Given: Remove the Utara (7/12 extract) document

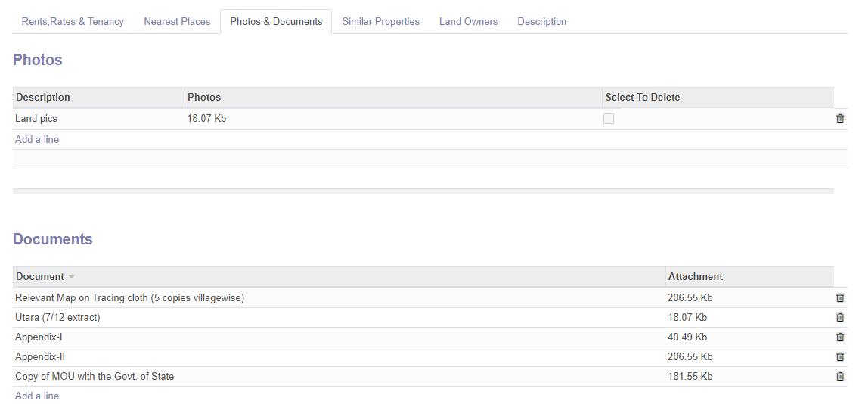Looking at the screenshot, I should coord(840,318).
